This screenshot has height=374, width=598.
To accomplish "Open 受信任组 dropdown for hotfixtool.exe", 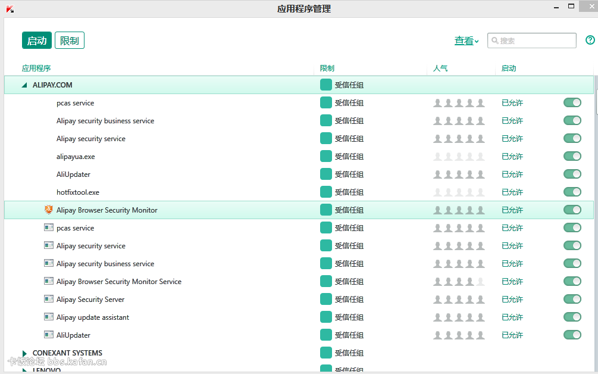I will point(349,192).
